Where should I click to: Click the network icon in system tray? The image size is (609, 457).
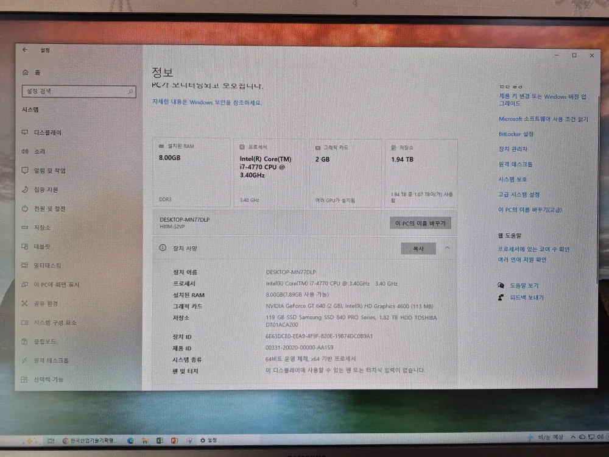[x=591, y=437]
